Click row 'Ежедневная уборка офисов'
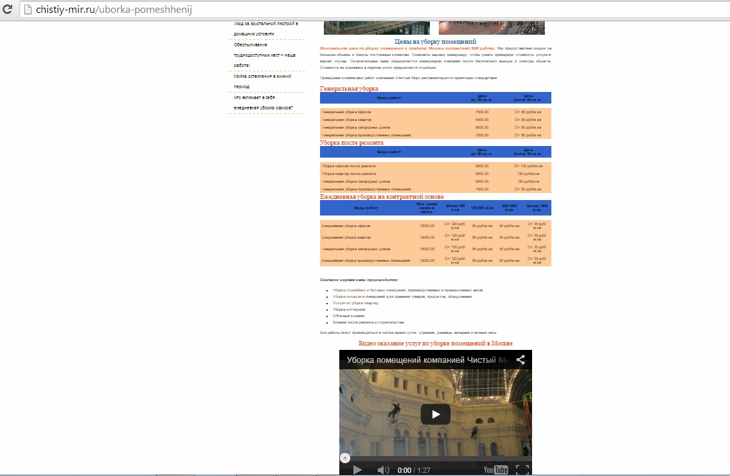730x476 pixels. pos(435,226)
